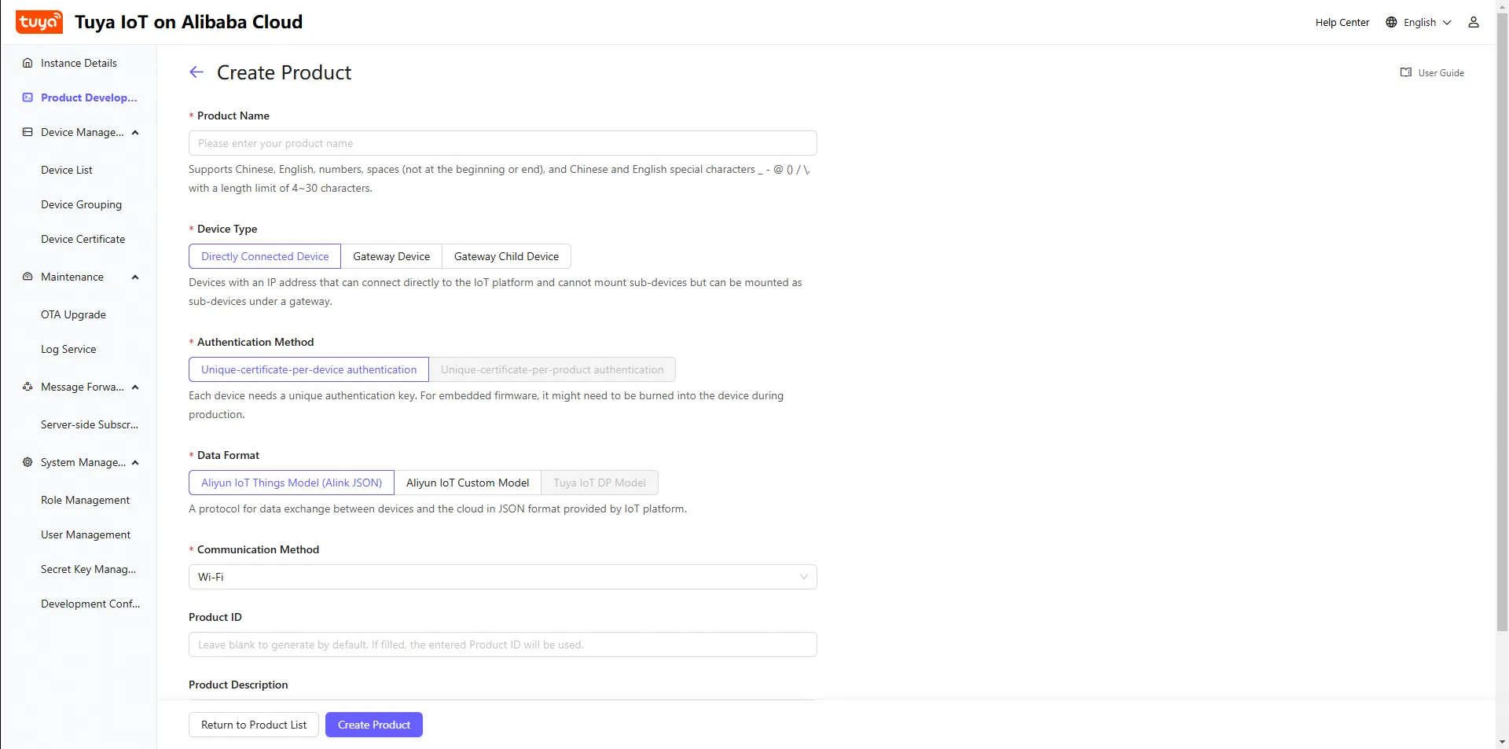The height and width of the screenshot is (749, 1509).
Task: Select Unique-certificate-per-device authentication
Action: coord(309,369)
